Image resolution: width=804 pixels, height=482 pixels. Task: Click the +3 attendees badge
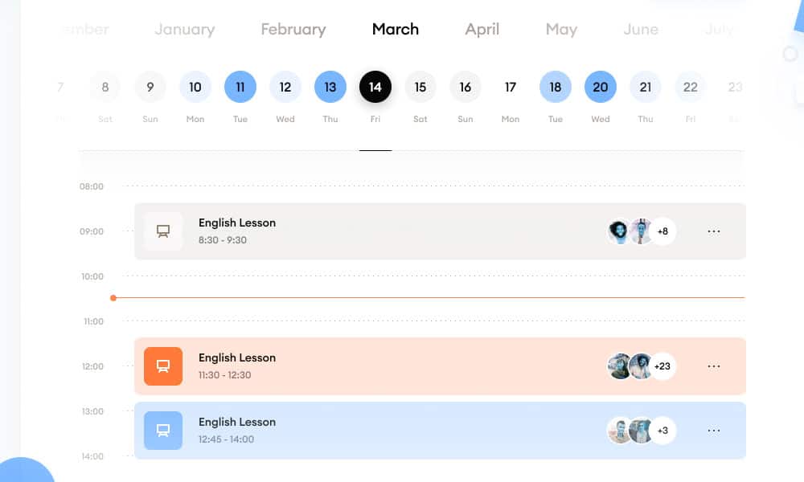[x=662, y=431]
